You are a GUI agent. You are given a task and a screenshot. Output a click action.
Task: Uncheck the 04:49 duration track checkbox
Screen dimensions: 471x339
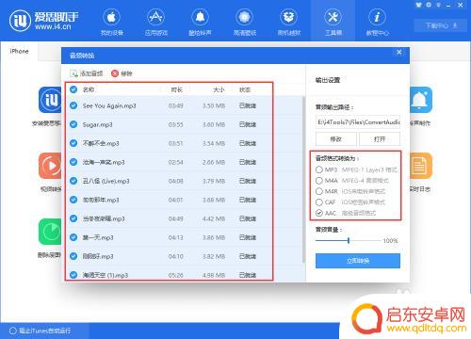tap(73, 218)
